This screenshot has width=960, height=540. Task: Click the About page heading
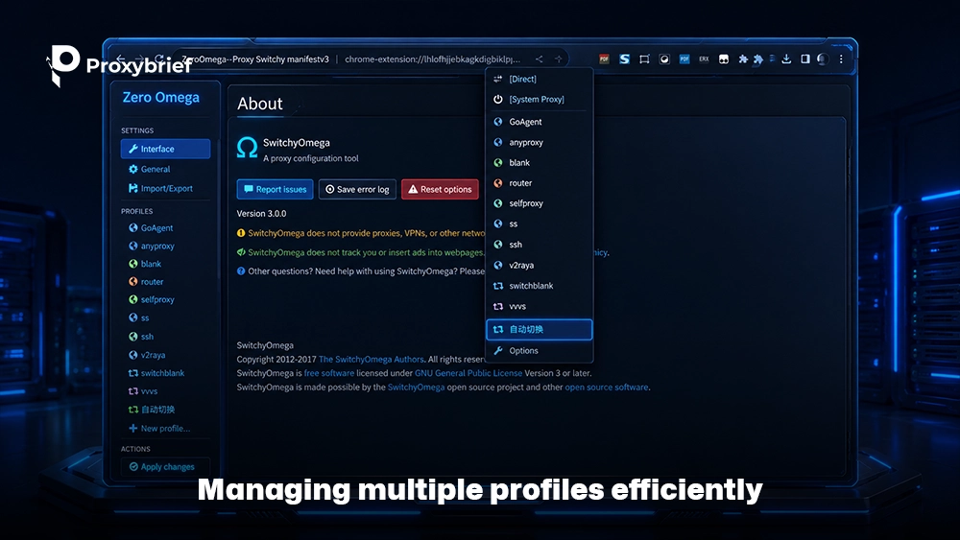click(260, 104)
